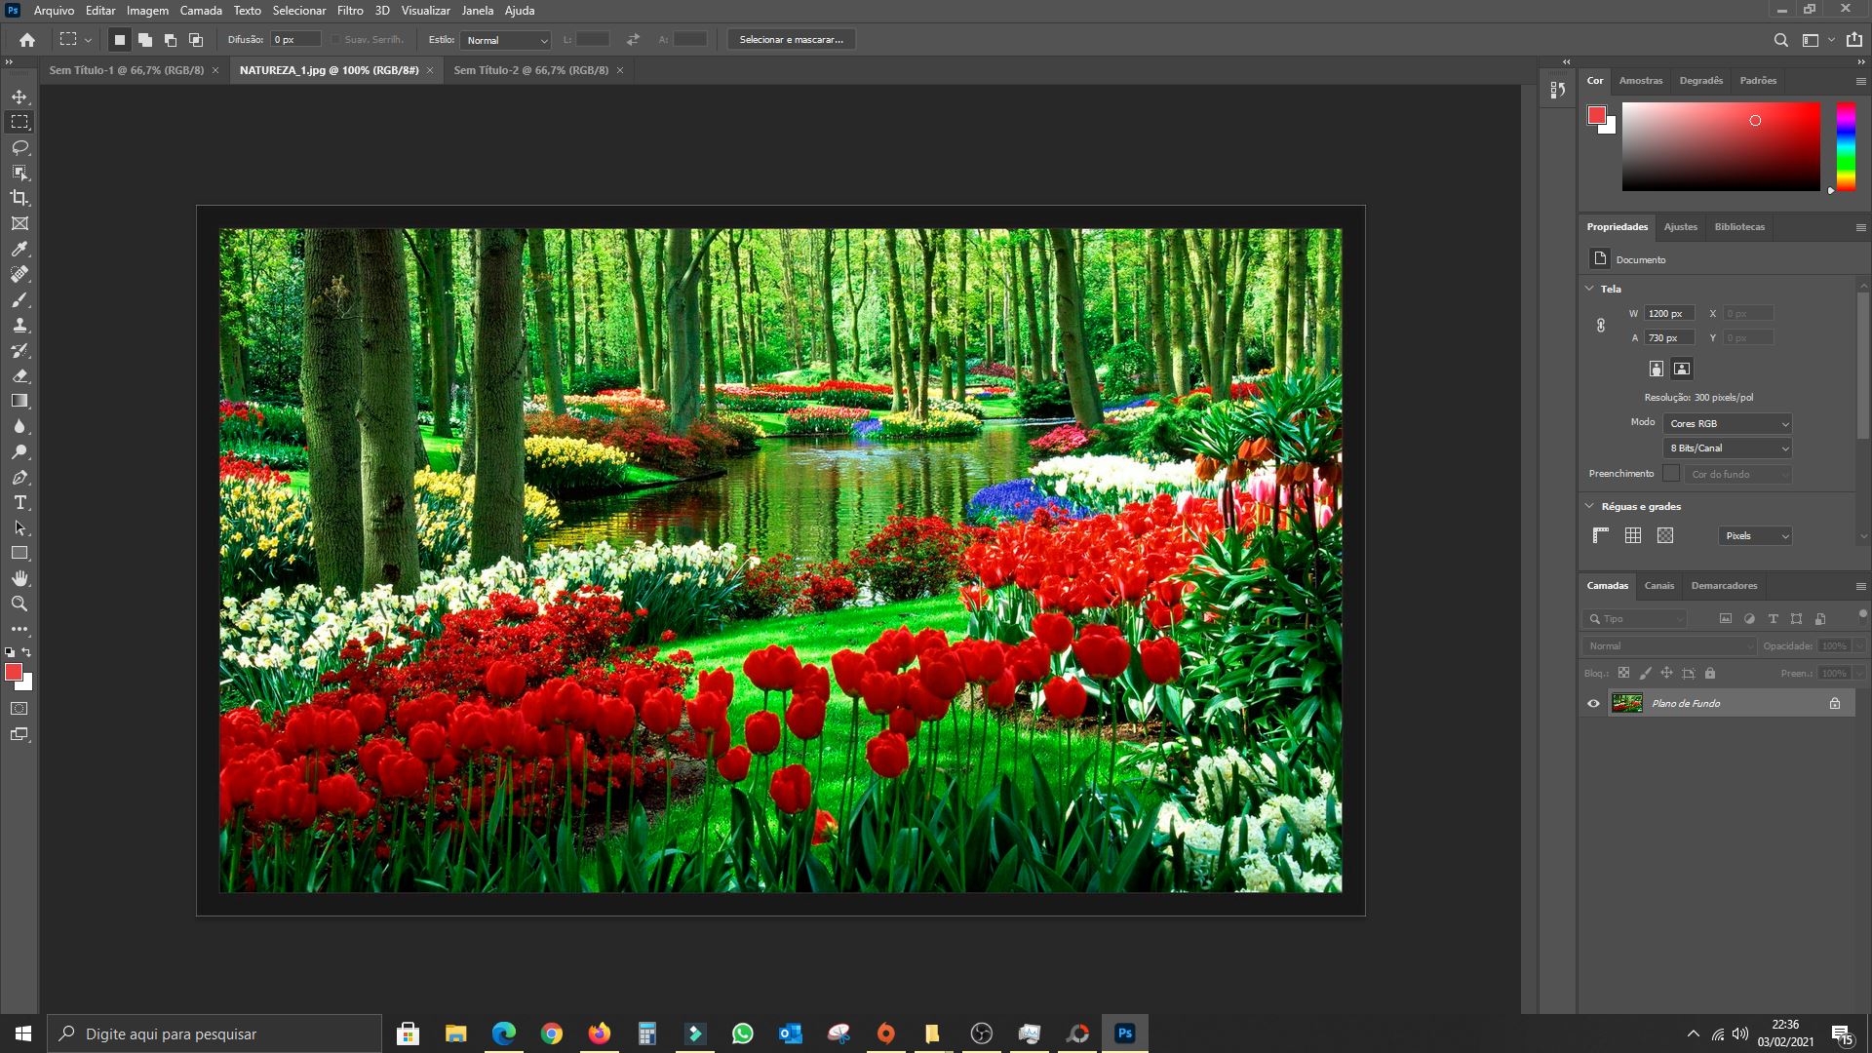Select the Zoom tool
The width and height of the screenshot is (1872, 1053).
[19, 604]
